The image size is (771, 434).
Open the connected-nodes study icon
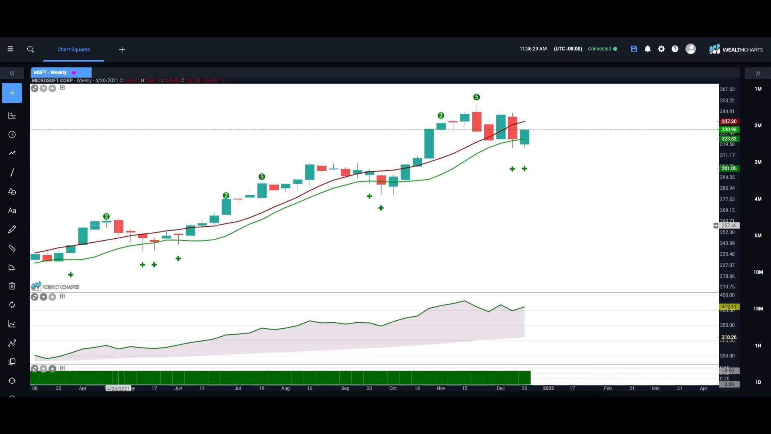12,343
